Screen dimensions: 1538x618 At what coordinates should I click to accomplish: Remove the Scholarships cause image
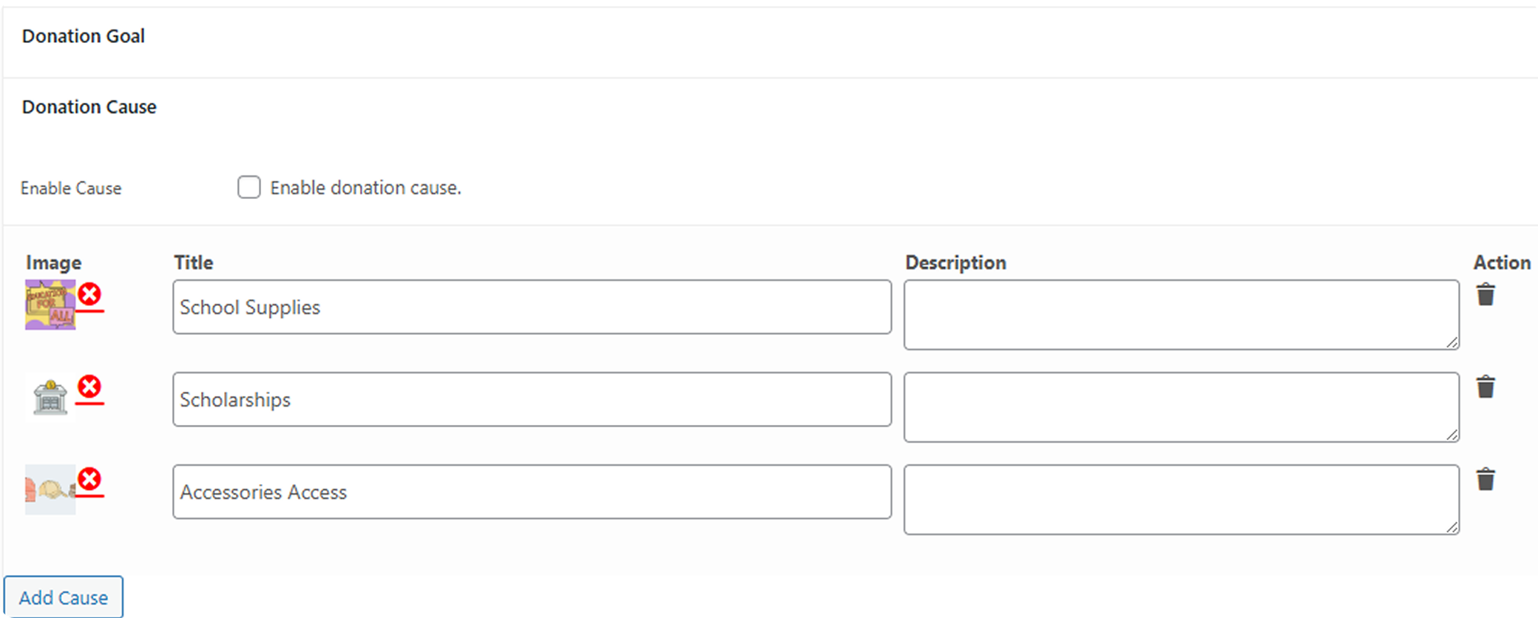pyautogui.click(x=89, y=387)
